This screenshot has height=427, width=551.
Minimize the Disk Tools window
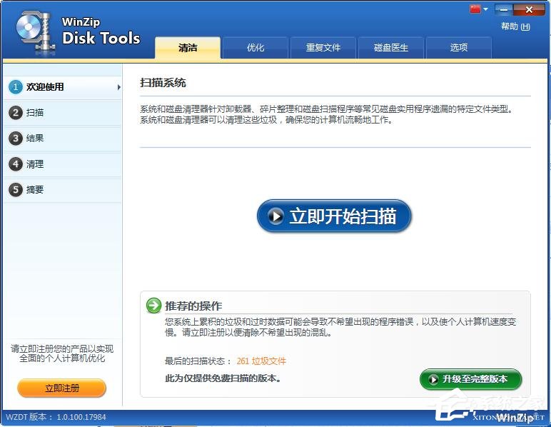(504, 9)
